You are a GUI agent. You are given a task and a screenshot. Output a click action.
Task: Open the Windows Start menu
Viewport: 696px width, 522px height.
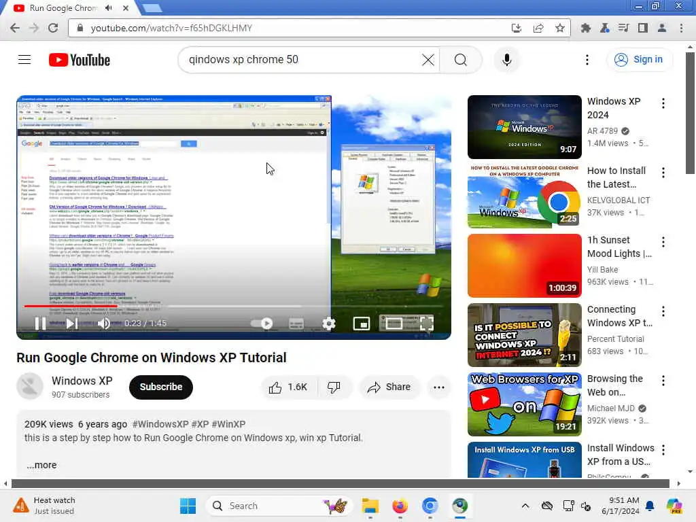(188, 506)
